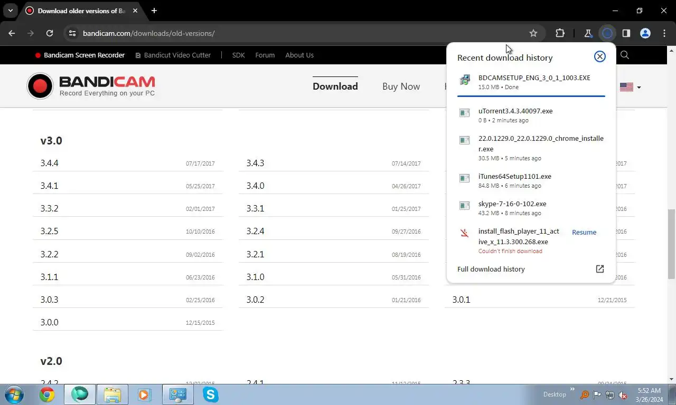Open a new browser tab

[154, 11]
